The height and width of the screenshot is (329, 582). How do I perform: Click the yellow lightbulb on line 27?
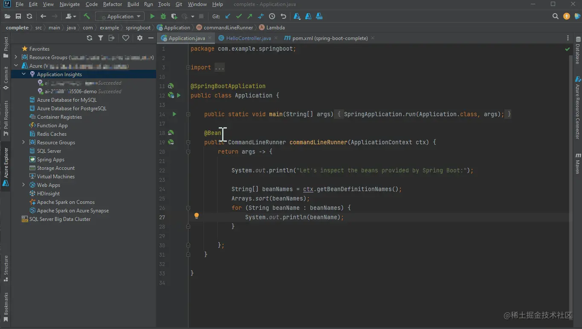click(197, 216)
